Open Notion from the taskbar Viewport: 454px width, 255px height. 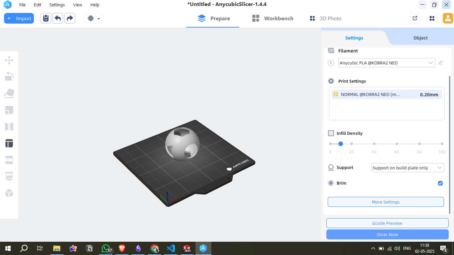(89, 248)
